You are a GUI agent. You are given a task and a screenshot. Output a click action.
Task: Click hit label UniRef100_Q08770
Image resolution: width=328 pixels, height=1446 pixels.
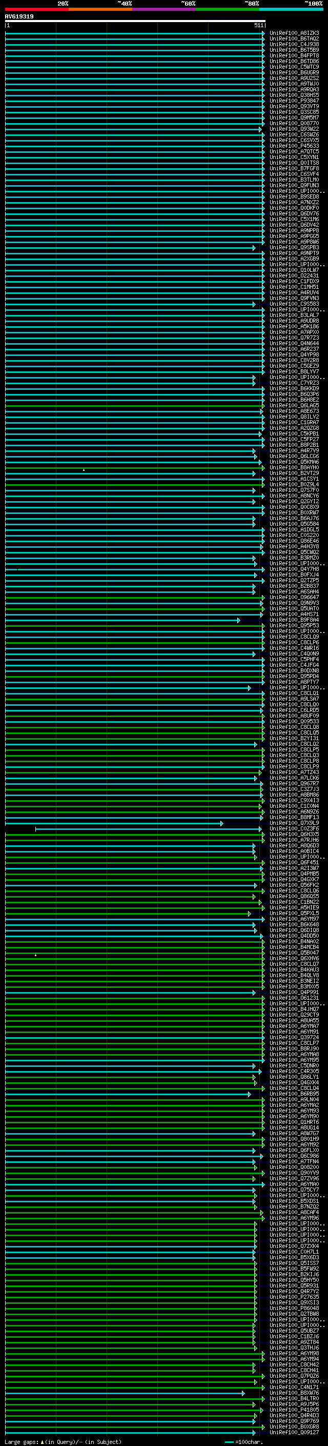[x=294, y=124]
